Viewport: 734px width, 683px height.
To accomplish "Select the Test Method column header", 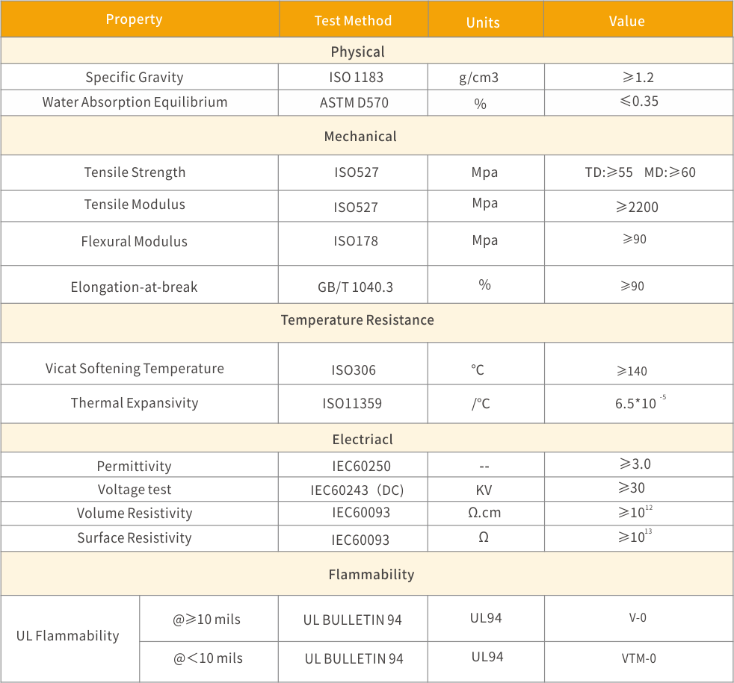I will pyautogui.click(x=353, y=21).
